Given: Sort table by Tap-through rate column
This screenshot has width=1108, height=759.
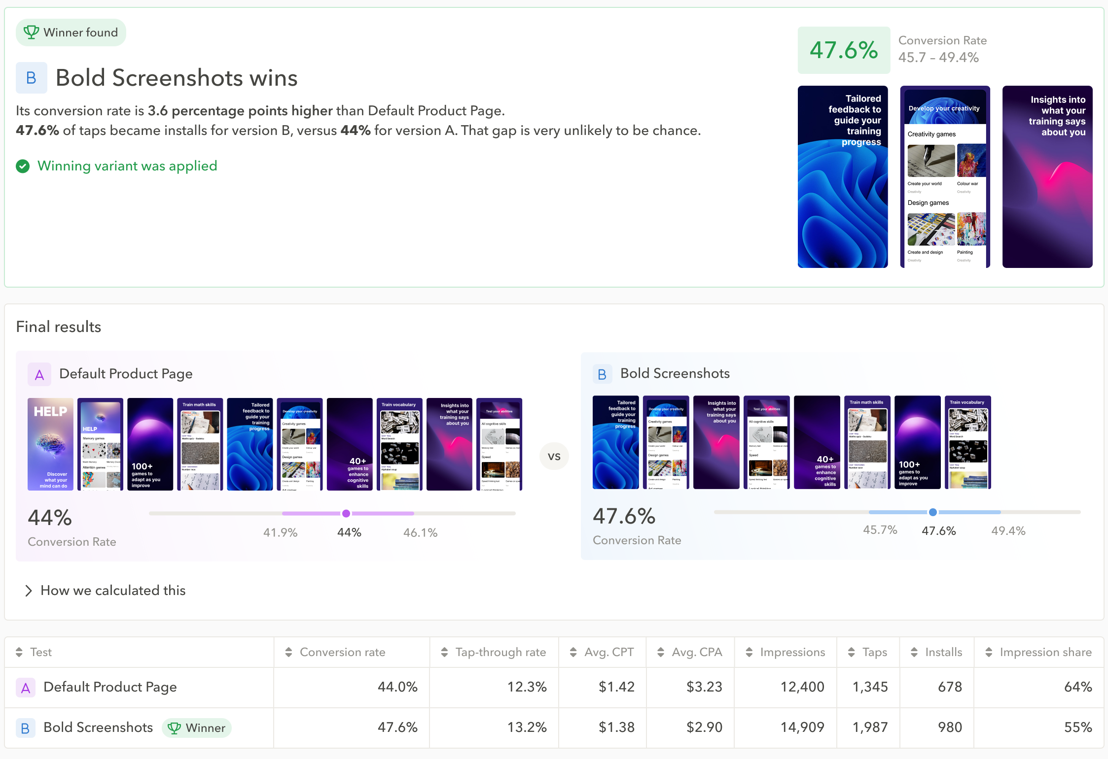Looking at the screenshot, I should click(x=444, y=652).
